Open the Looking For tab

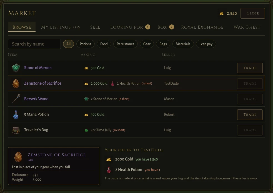pyautogui.click(x=130, y=27)
